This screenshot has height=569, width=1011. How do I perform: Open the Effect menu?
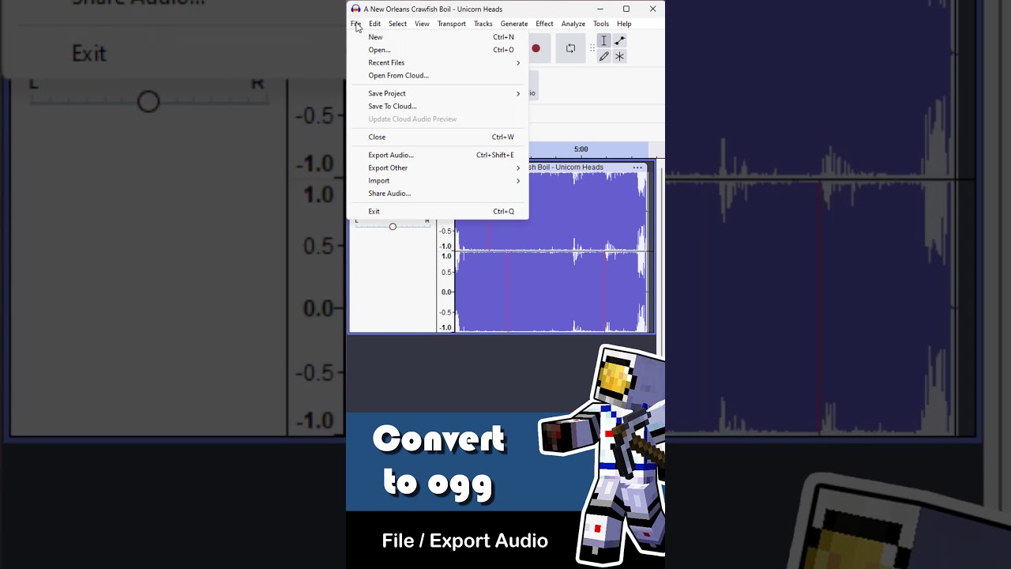[x=544, y=24]
